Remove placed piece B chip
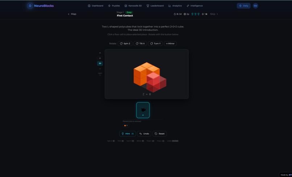The image size is (292, 177). (126, 126)
